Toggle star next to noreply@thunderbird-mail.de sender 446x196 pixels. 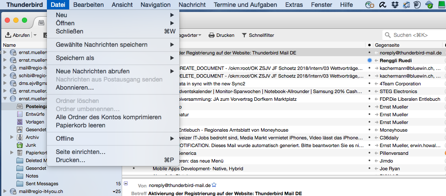(214, 185)
